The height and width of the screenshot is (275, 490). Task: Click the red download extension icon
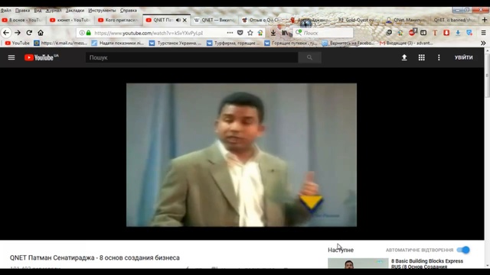point(446,33)
